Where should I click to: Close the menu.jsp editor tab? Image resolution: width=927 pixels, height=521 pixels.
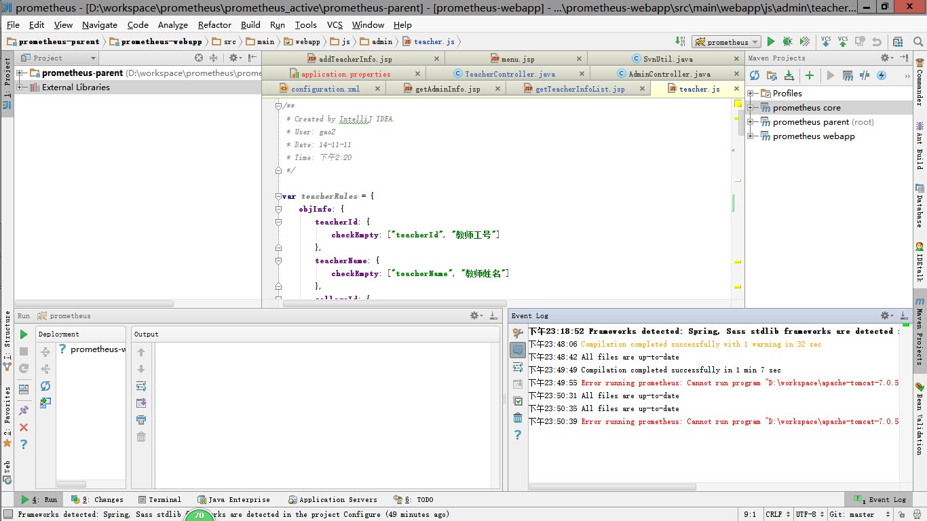click(x=578, y=59)
